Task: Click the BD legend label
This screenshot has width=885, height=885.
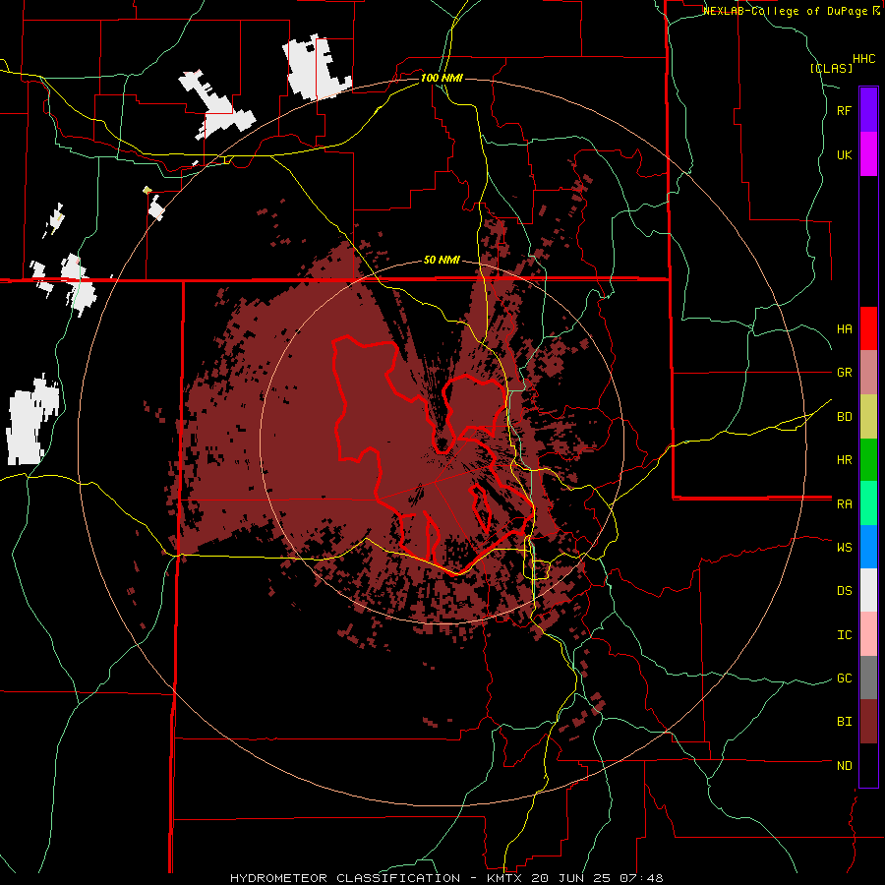Action: 845,417
